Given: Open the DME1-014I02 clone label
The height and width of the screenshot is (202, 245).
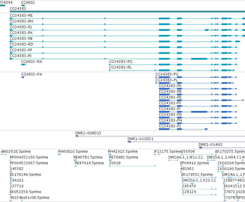Looking at the screenshot, I should point(210,145).
